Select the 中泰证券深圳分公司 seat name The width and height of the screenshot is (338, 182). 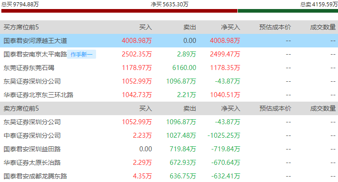click(32, 135)
